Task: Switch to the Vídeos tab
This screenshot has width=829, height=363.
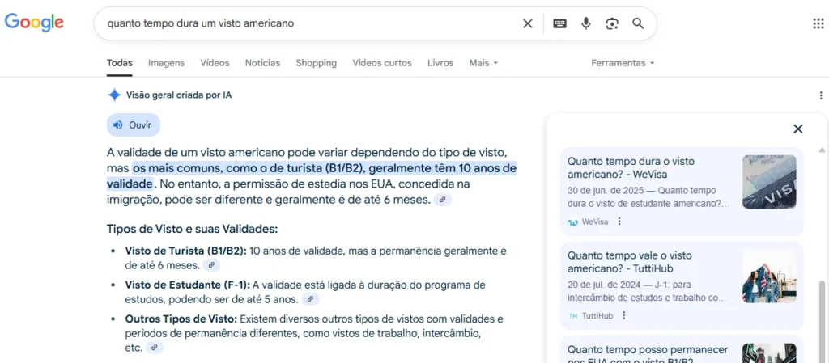Action: [x=215, y=63]
